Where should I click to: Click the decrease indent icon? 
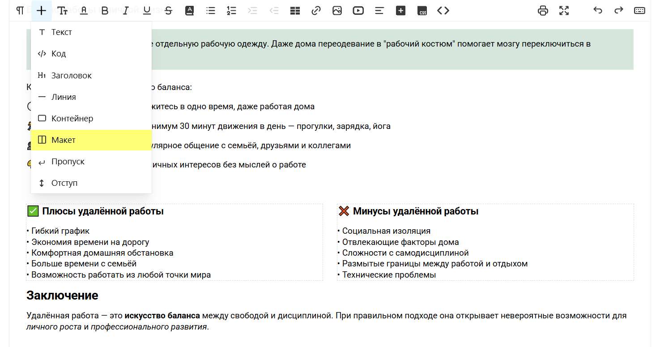pyautogui.click(x=274, y=11)
